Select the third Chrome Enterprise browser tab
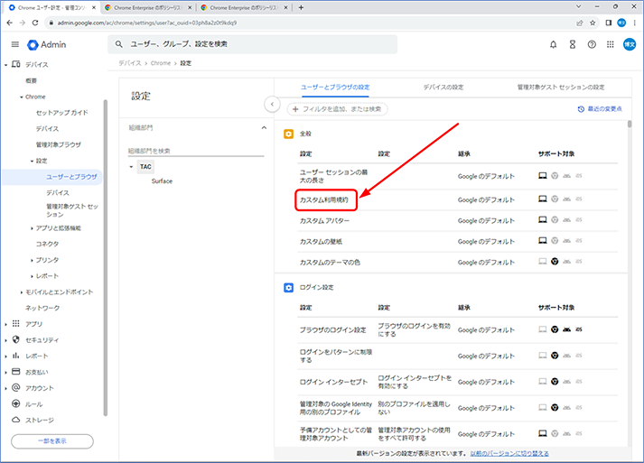The image size is (644, 463). pos(244,7)
